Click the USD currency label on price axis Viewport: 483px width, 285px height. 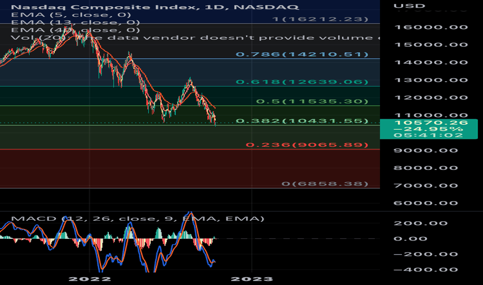[x=409, y=6]
